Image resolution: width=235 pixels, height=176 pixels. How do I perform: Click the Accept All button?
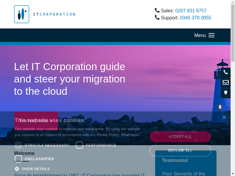pyautogui.click(x=180, y=137)
